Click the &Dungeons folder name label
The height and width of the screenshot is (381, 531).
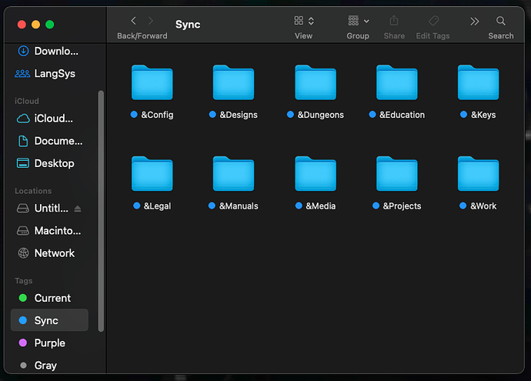pos(320,115)
